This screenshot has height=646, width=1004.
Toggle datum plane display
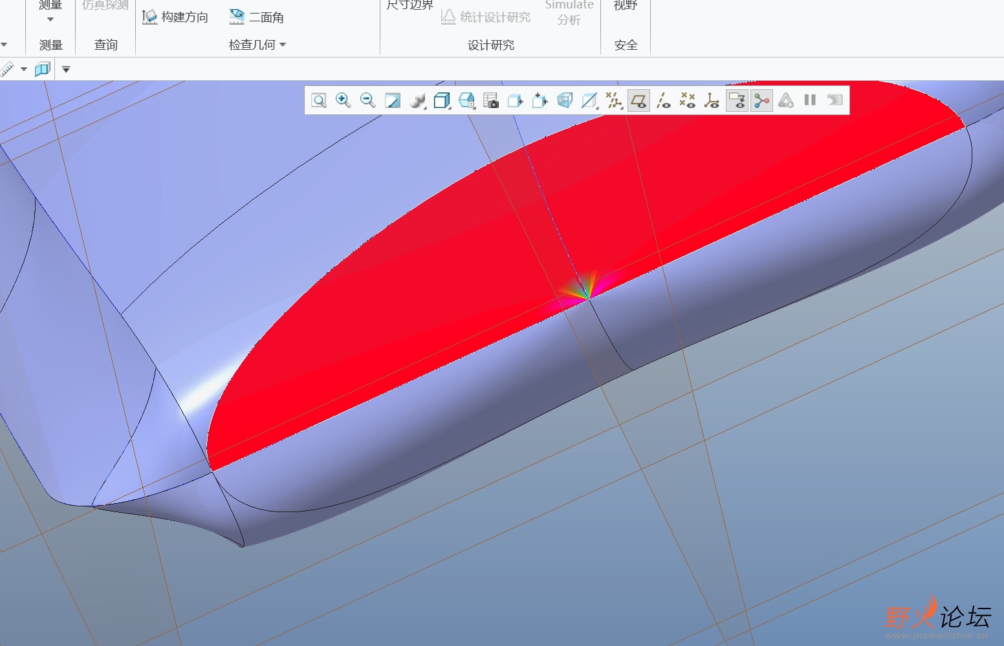pyautogui.click(x=638, y=100)
